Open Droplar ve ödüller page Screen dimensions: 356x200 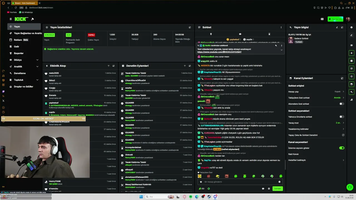point(24,87)
